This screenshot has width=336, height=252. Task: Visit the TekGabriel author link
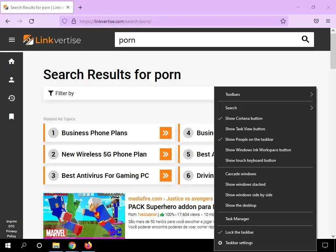[x=147, y=215]
